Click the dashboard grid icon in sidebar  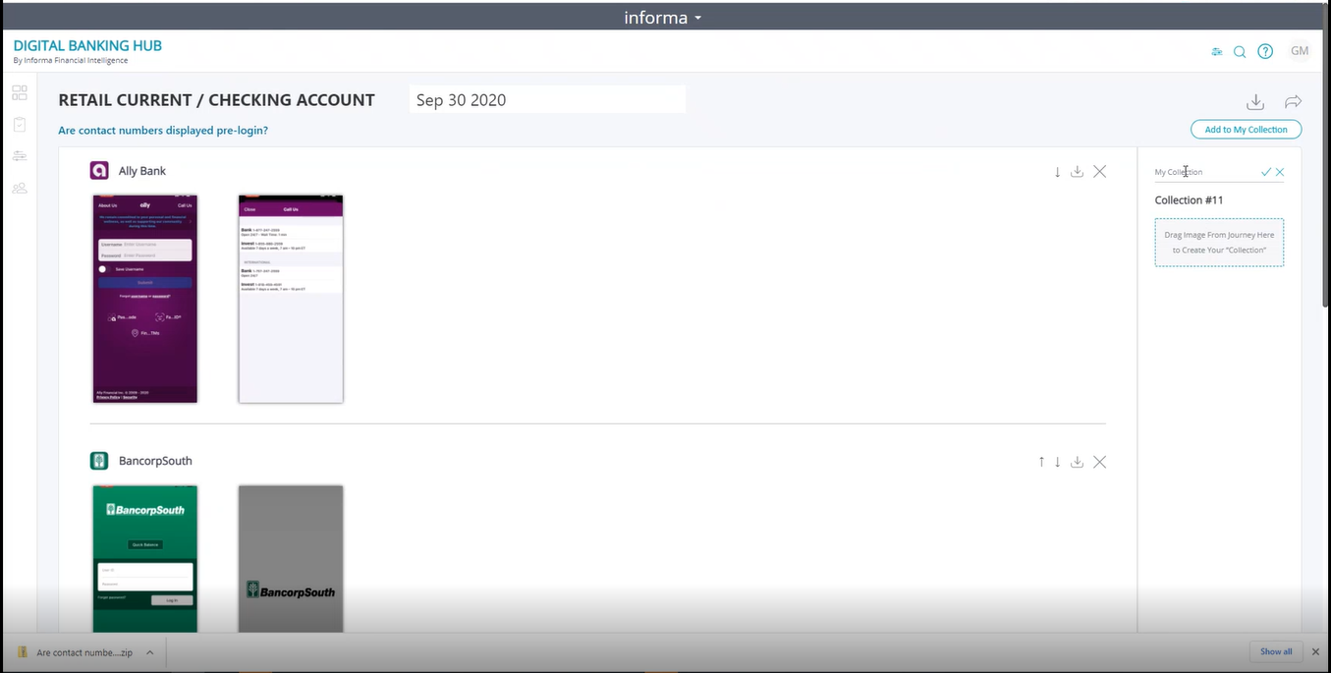20,93
